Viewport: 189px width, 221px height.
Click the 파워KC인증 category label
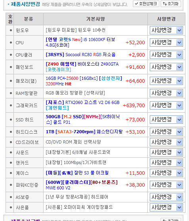[27, 185]
